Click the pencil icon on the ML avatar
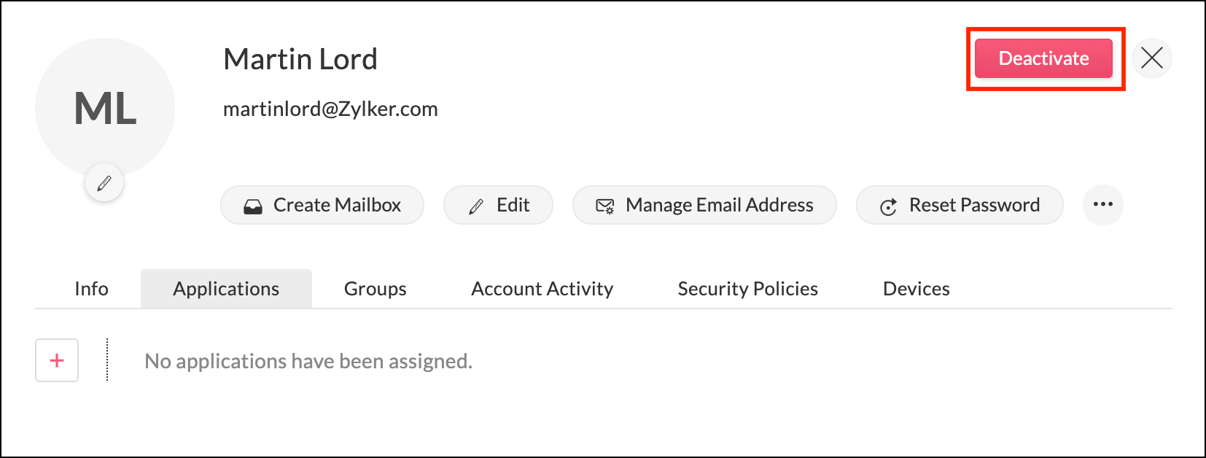The width and height of the screenshot is (1206, 458). click(104, 183)
